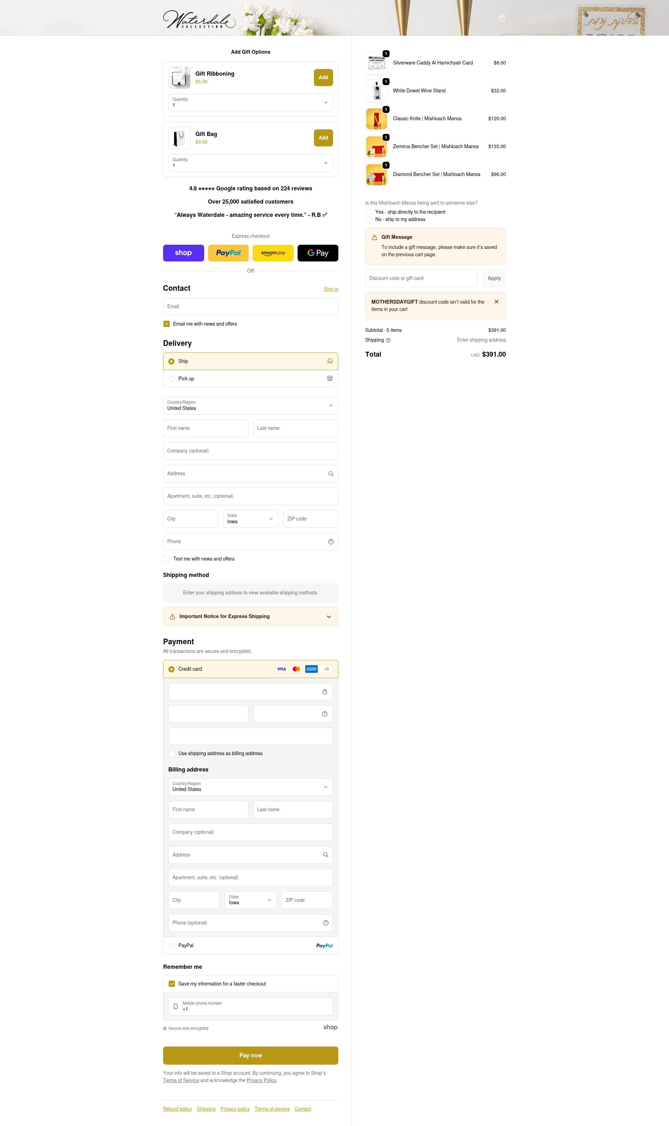Pay with the PayPal express button
The image size is (669, 1126).
[x=228, y=253]
